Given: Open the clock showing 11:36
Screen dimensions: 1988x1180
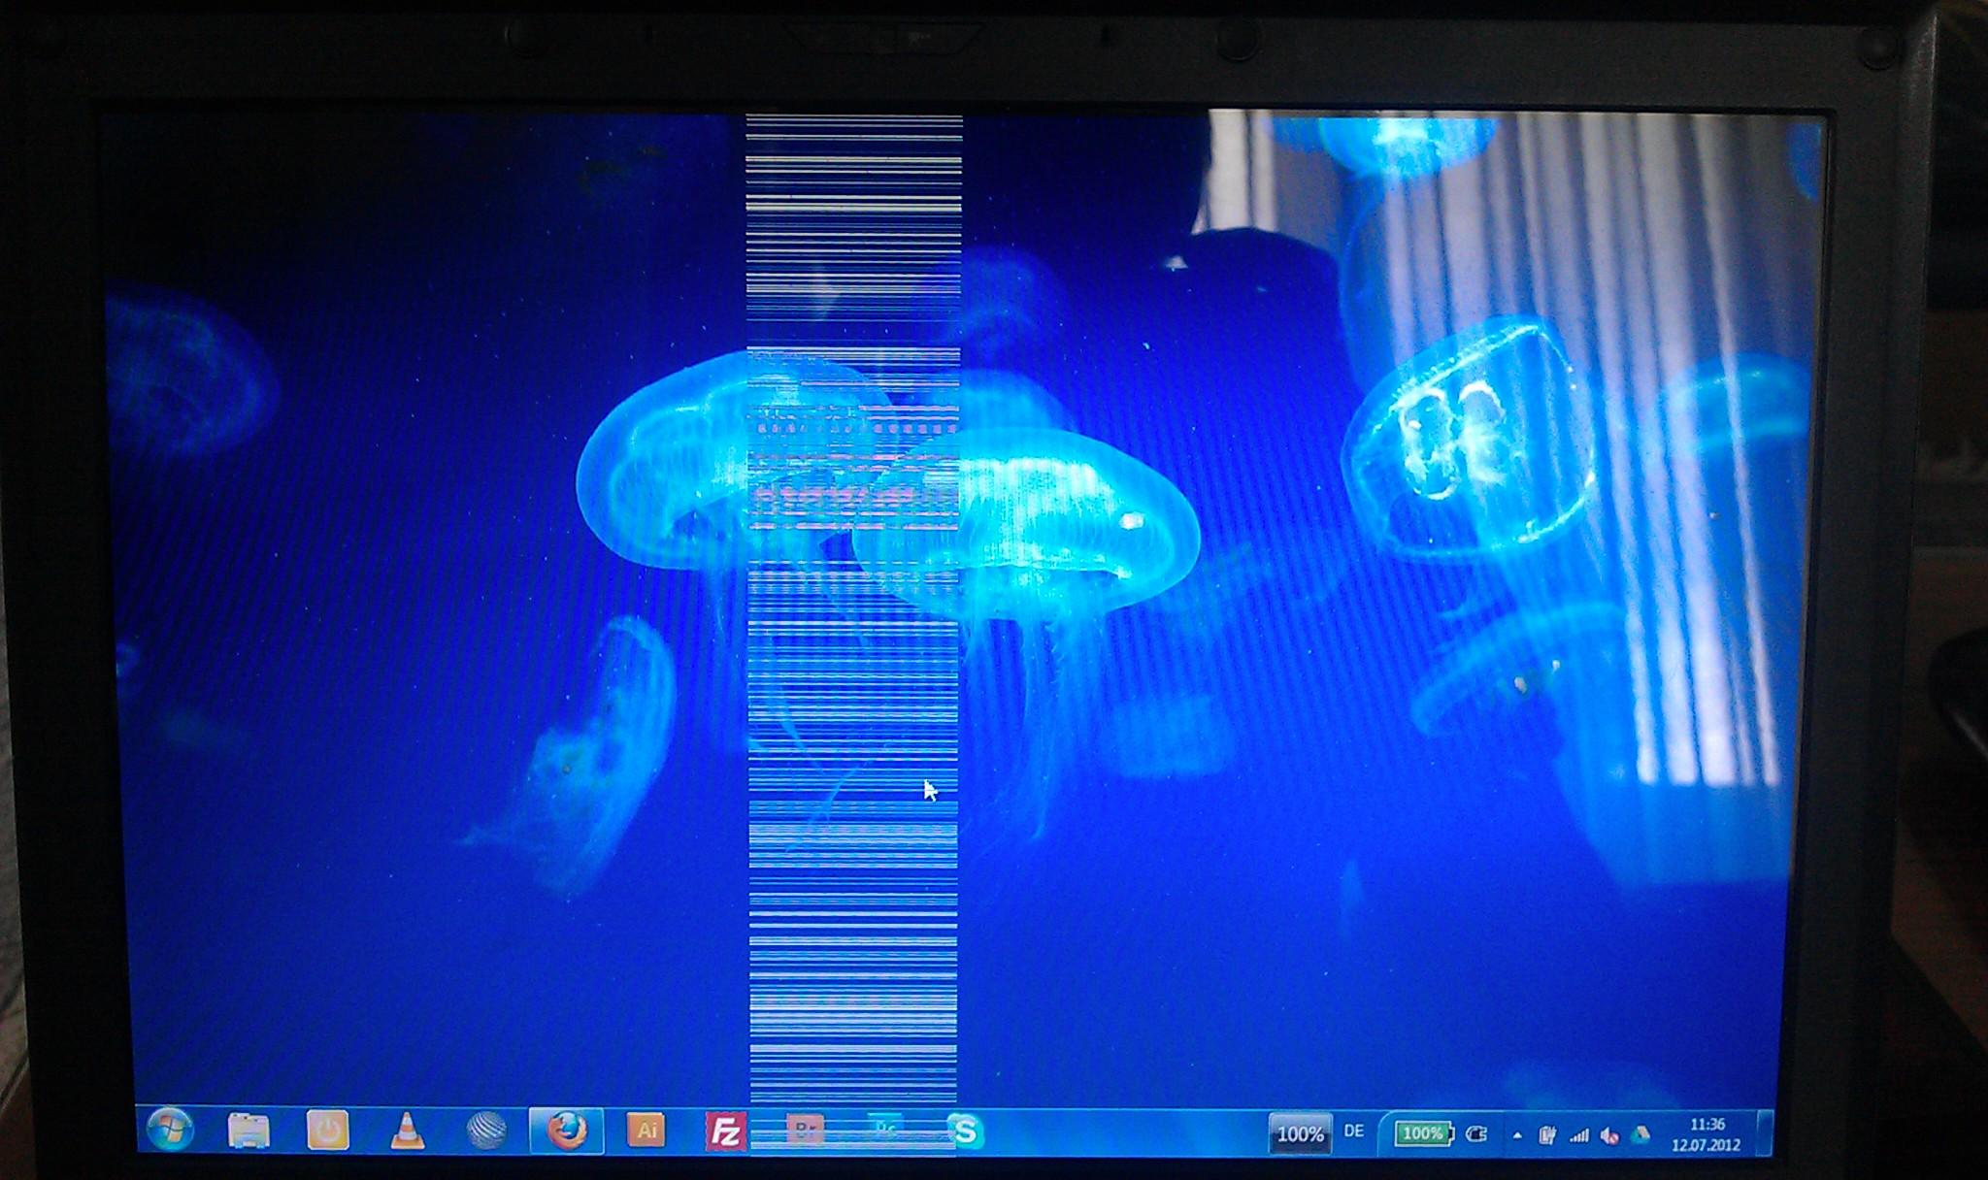Looking at the screenshot, I should (x=1706, y=1134).
